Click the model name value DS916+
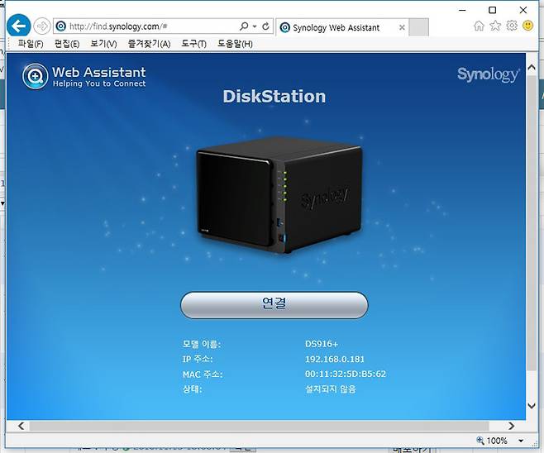Viewport: 544px width, 453px height. click(x=322, y=344)
